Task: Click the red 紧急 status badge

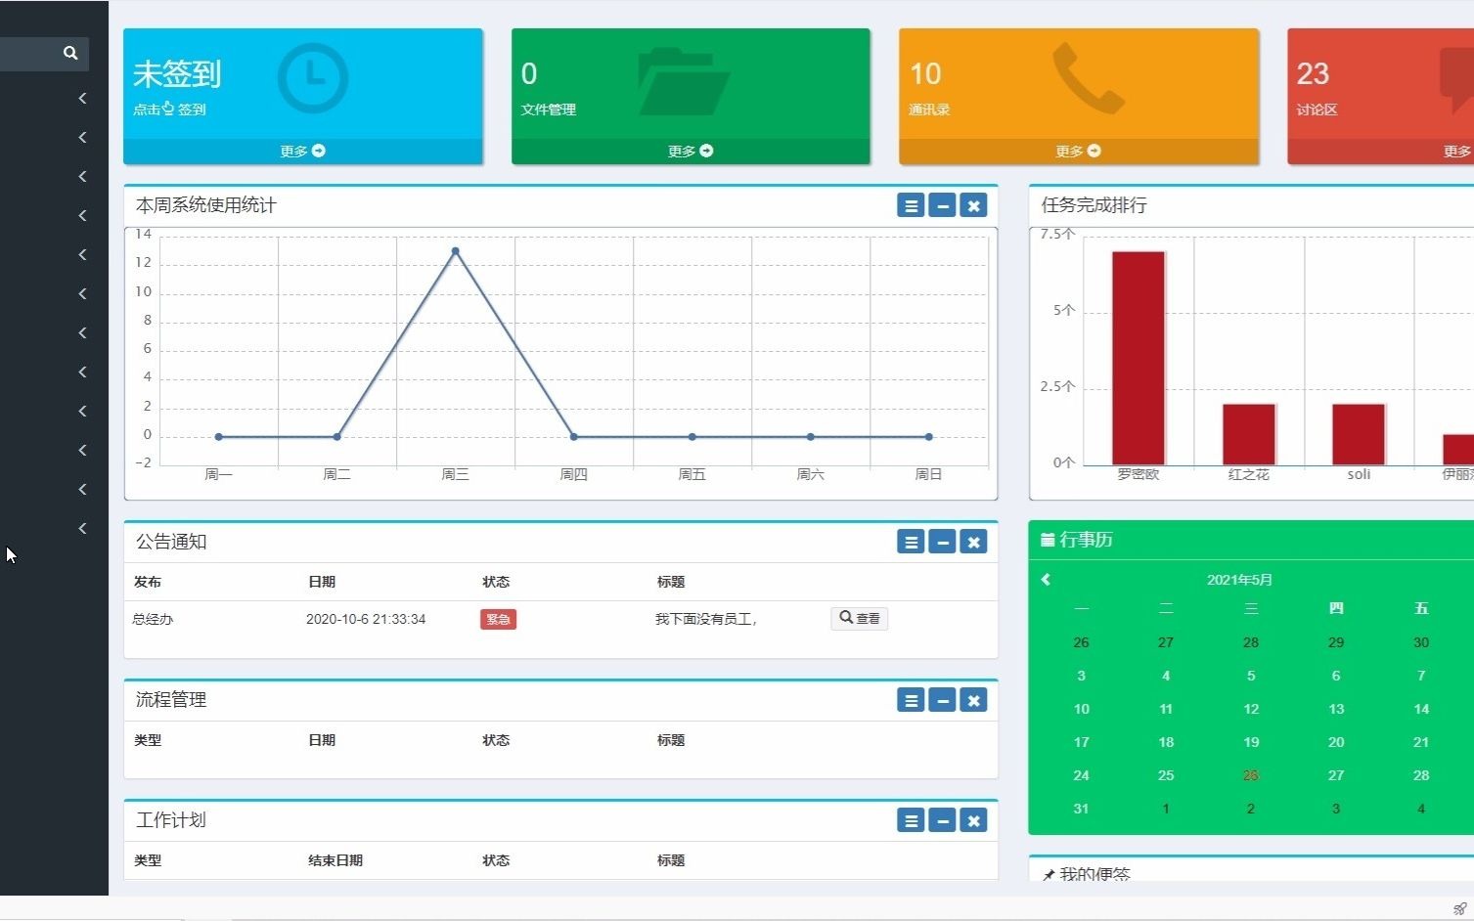Action: (498, 619)
